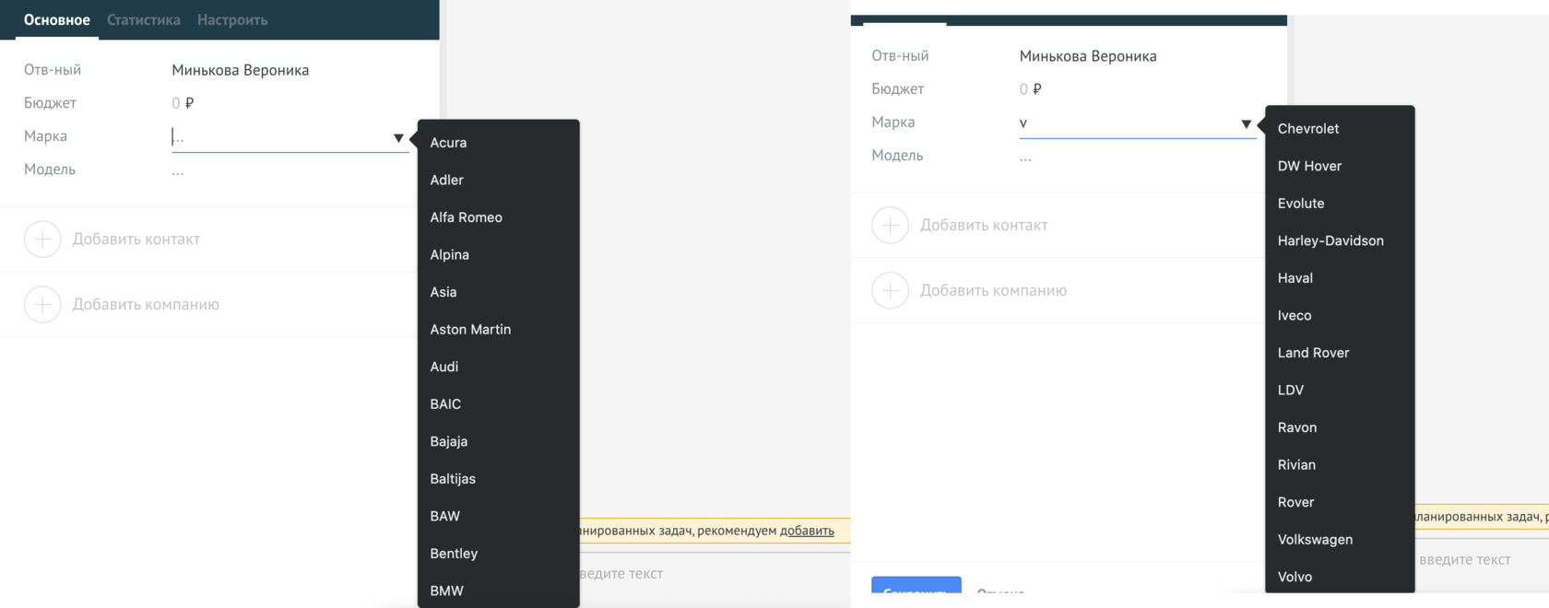The width and height of the screenshot is (1549, 608).
Task: Click plus icon beside right 'Добавить компанию'
Action: (x=890, y=291)
